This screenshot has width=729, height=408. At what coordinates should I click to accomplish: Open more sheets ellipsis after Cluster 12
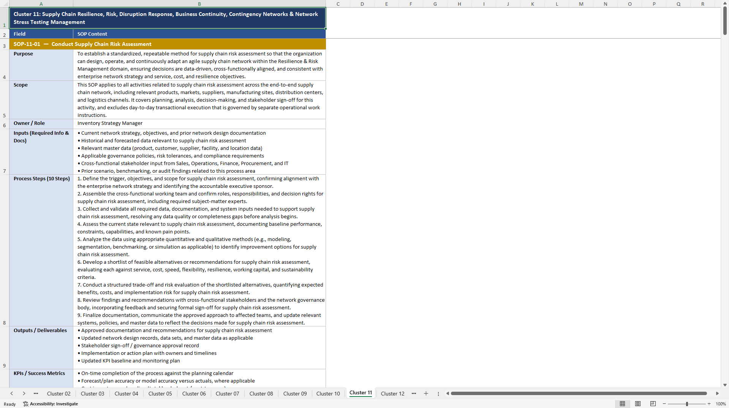tap(414, 394)
